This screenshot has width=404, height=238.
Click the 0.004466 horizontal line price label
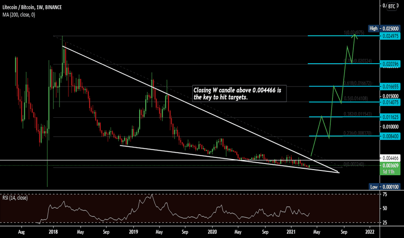390,158
